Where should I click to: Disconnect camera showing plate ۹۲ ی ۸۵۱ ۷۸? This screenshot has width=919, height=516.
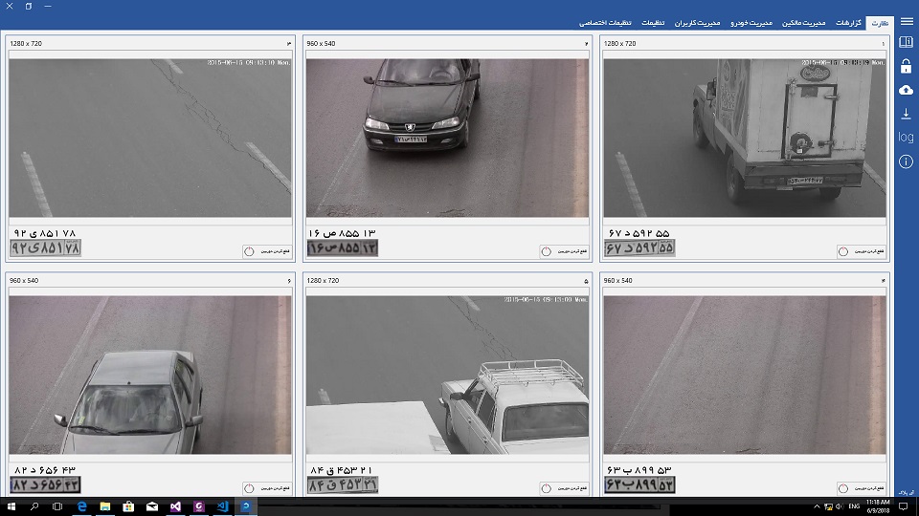pyautogui.click(x=267, y=251)
